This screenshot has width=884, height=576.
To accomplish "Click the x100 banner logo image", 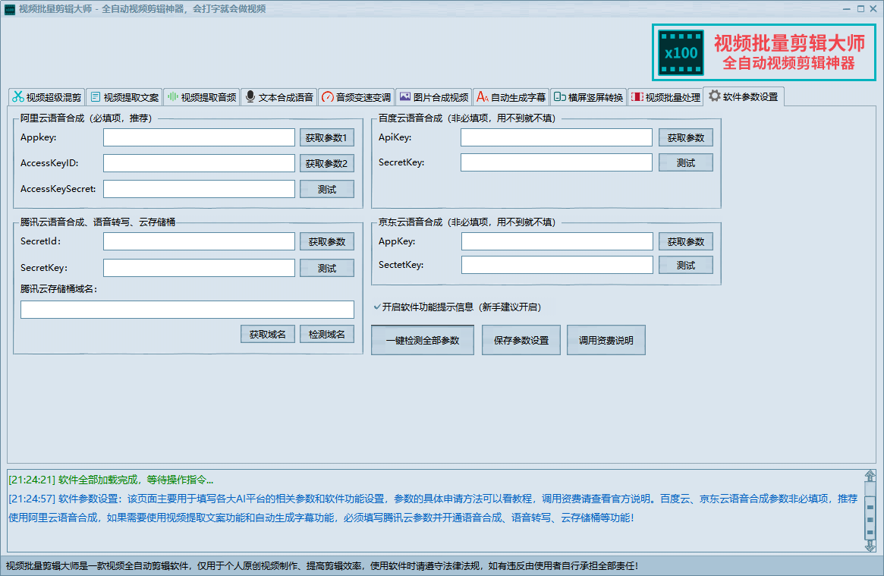I will (681, 52).
